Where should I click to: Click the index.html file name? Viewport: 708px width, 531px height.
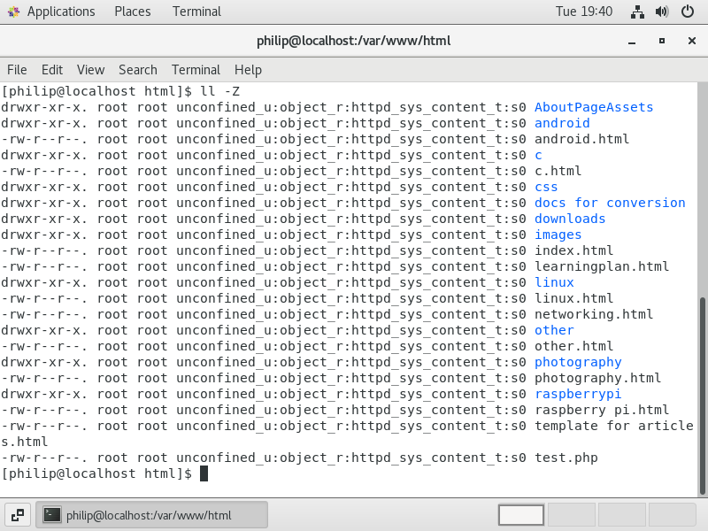point(573,250)
